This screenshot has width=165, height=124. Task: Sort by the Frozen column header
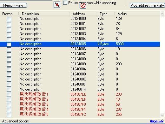(x=7, y=14)
